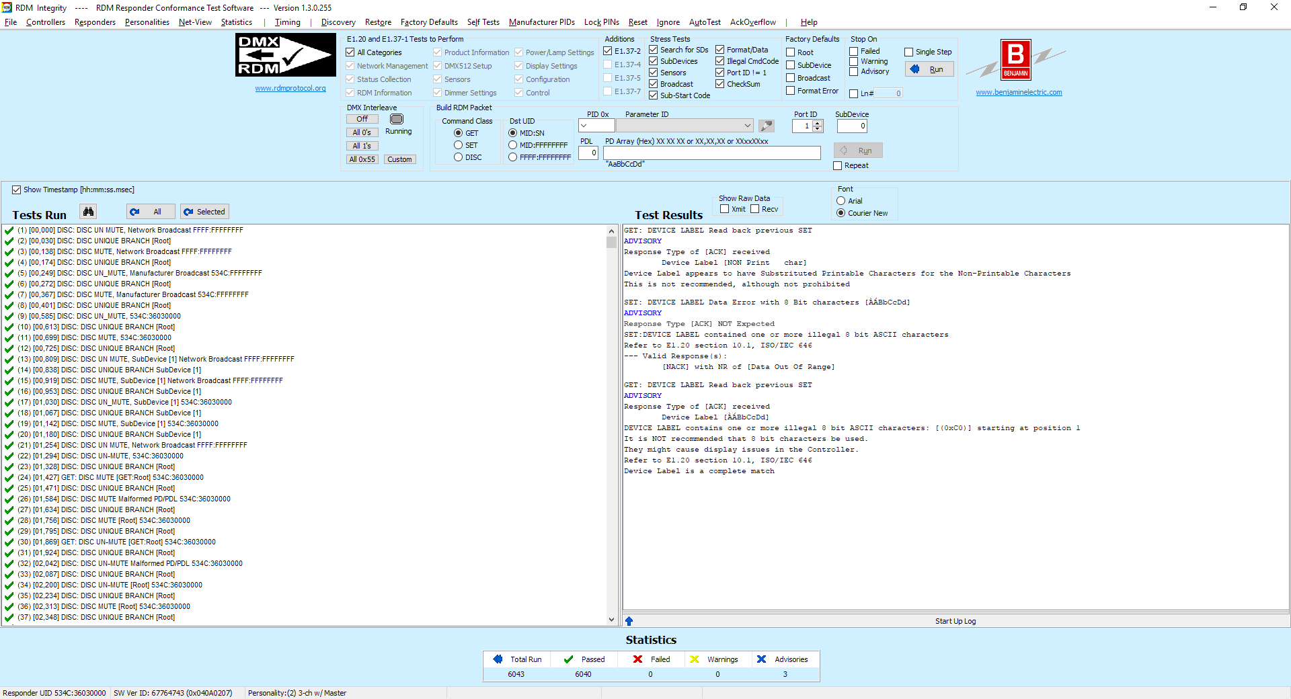
Task: Click the binoculars search icon beside Tests Run
Action: 88,212
